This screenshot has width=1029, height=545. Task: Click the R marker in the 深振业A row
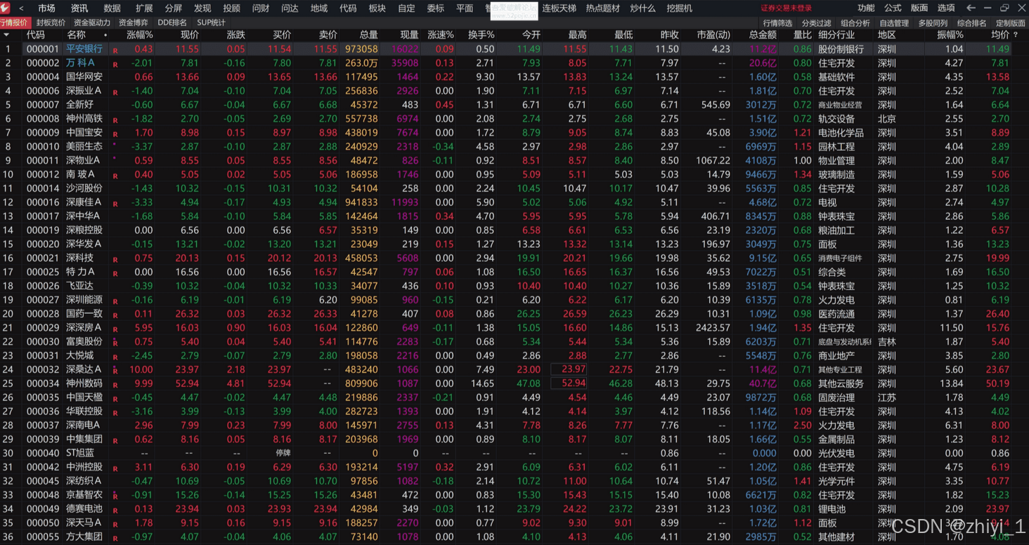[115, 92]
